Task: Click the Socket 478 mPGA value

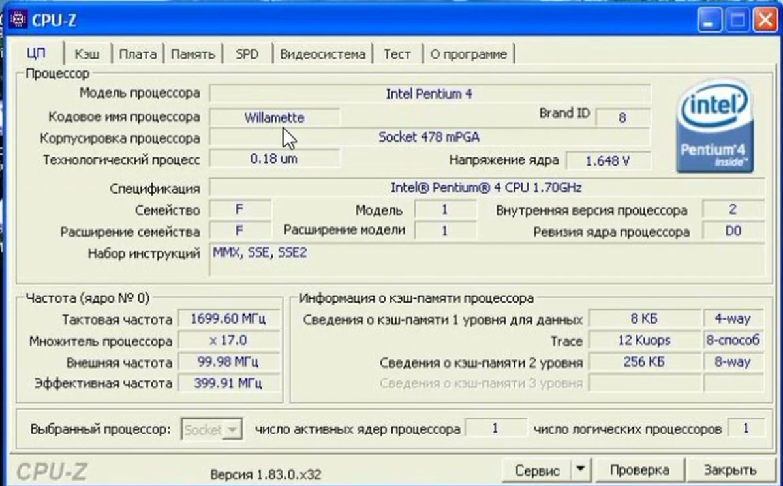Action: click(x=430, y=138)
